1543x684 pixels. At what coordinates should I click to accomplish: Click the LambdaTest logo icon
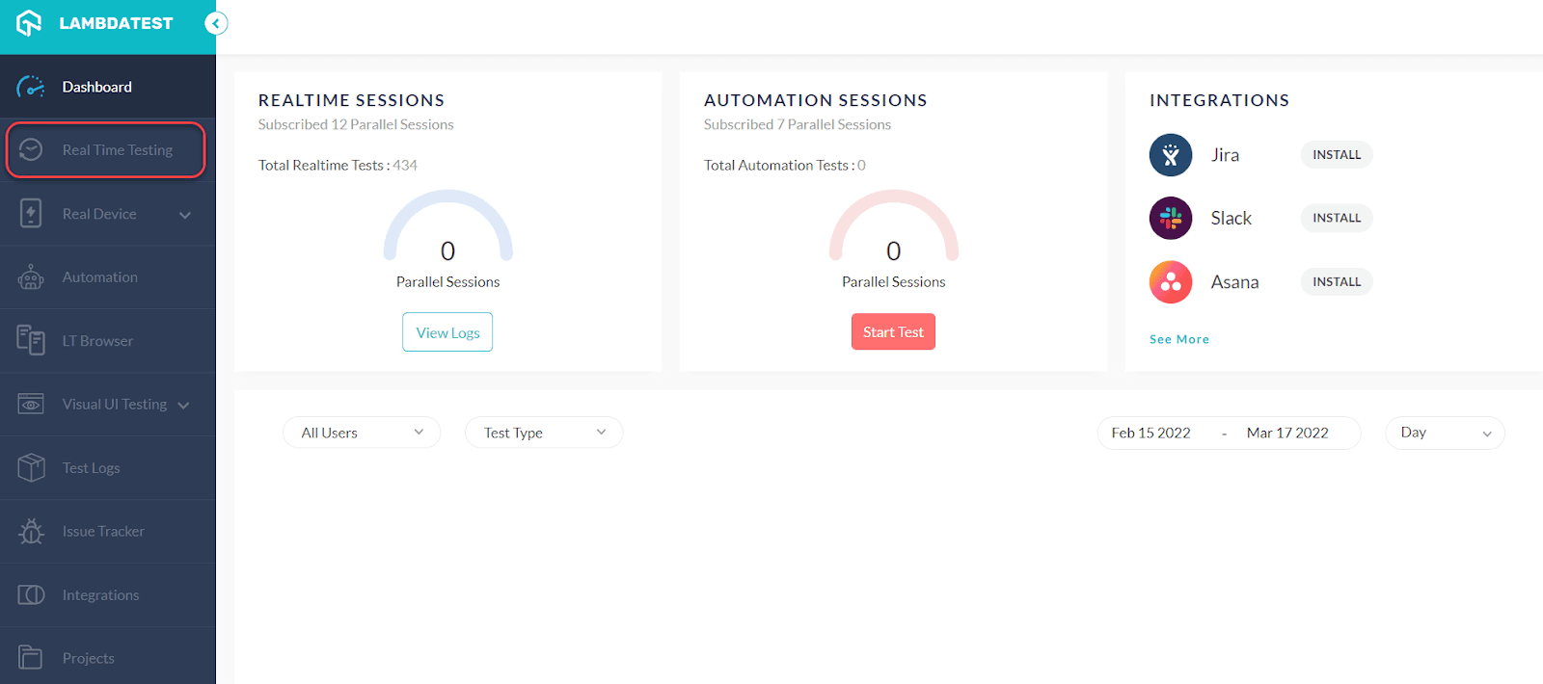[x=30, y=23]
